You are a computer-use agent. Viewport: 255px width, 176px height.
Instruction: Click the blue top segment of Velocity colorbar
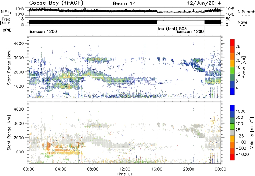pyautogui.click(x=232, y=108)
